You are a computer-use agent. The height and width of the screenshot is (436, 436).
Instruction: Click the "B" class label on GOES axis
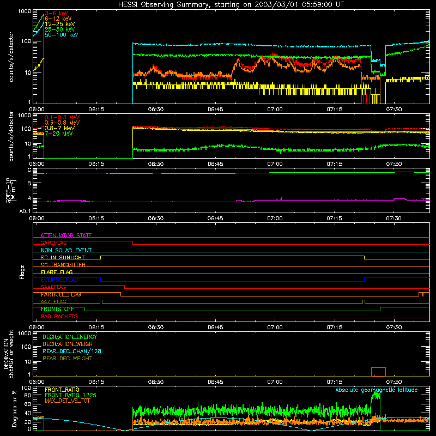29,183
